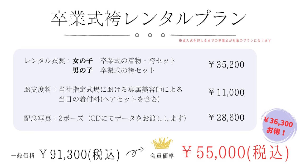This screenshot has width=300, height=168.
Task: Click the 卒業式袴レンタルプラン title
Action: pos(149,18)
